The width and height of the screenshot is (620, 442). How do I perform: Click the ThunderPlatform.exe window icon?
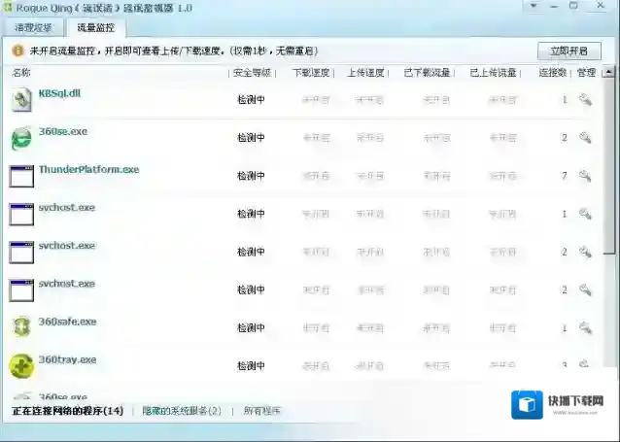(x=21, y=176)
